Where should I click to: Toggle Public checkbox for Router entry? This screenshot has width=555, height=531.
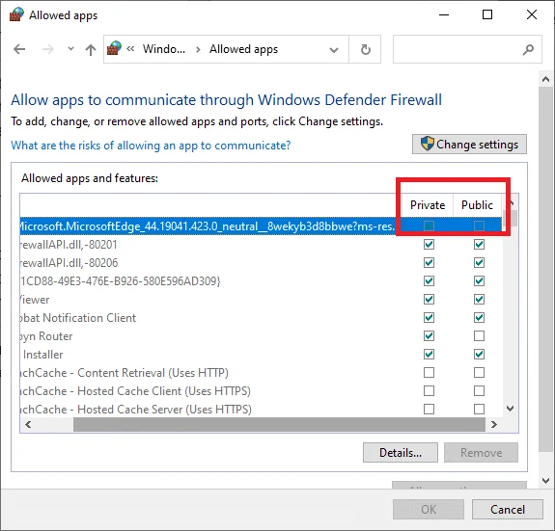pyautogui.click(x=479, y=336)
